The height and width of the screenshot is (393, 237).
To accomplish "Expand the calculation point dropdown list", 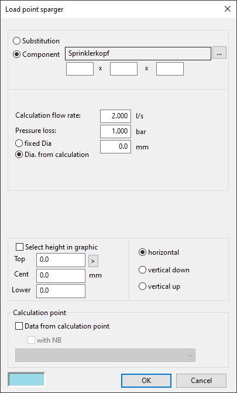I will pyautogui.click(x=105, y=355).
